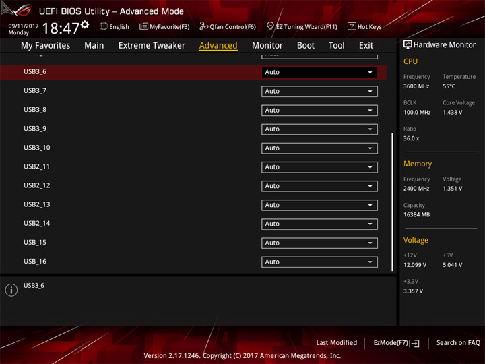
Task: Click Last Modified at the bottom
Action: pyautogui.click(x=337, y=343)
